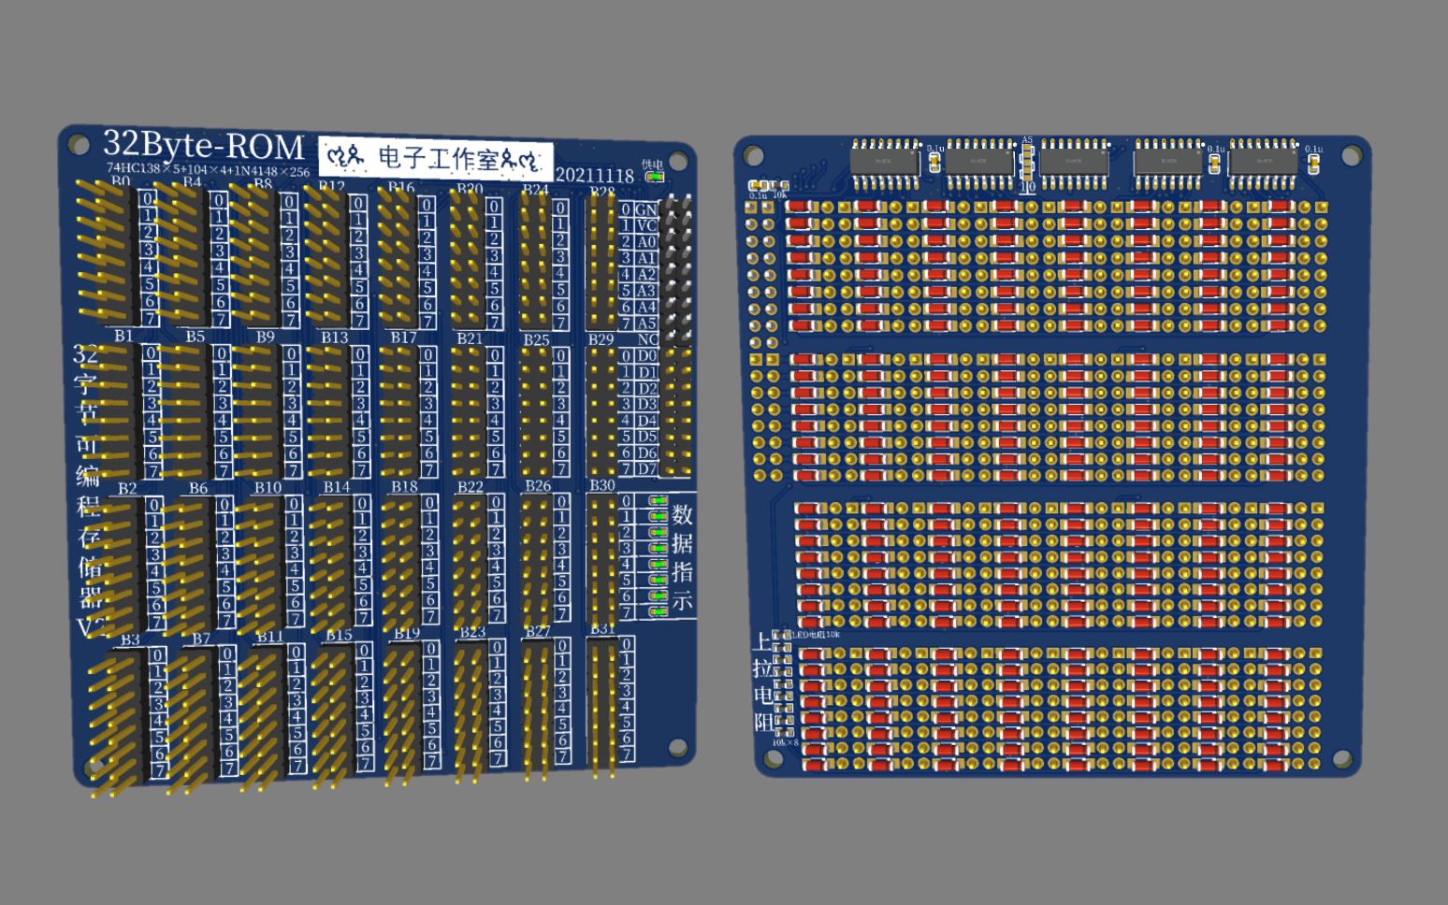Select the B23 byte label
Viewport: 1448px width, 905px height.
(471, 633)
